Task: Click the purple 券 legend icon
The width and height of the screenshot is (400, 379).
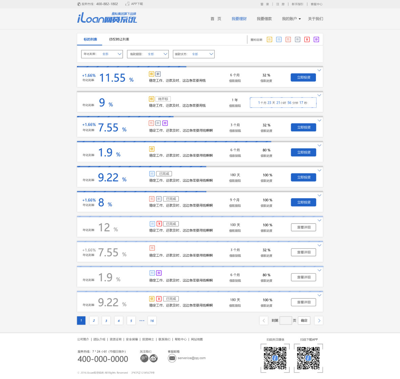Action: 316,40
